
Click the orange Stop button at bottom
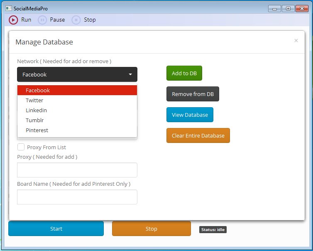pyautogui.click(x=152, y=229)
